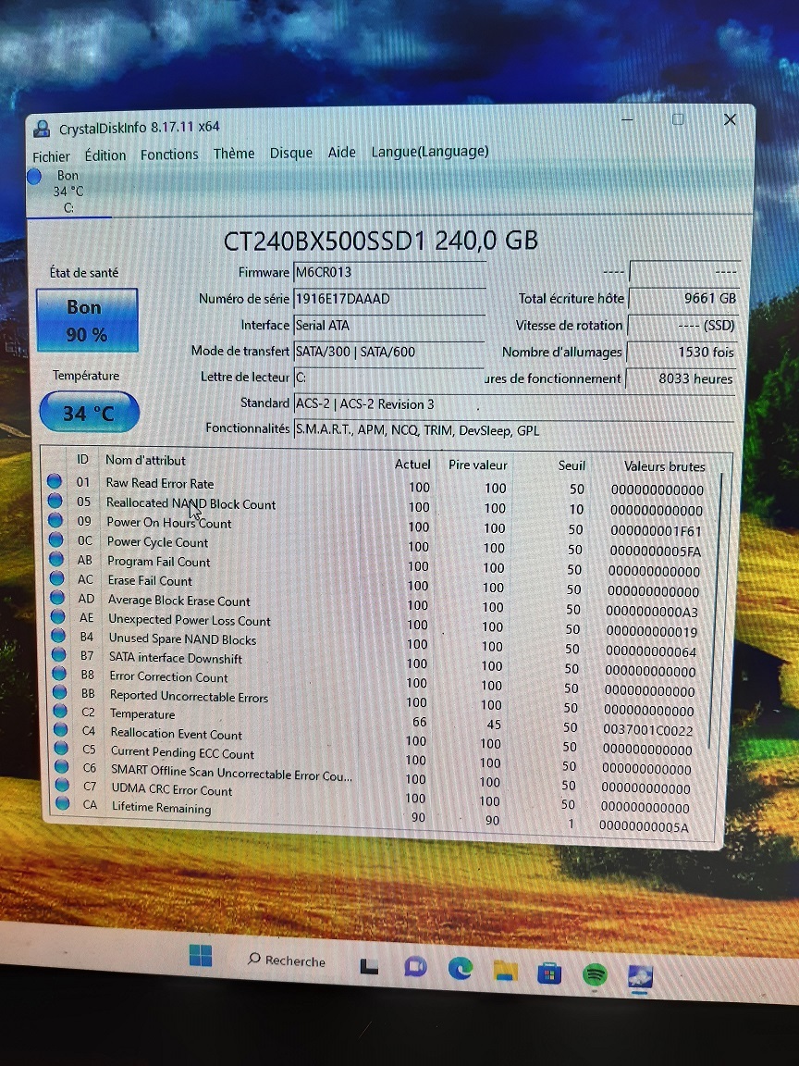Image resolution: width=799 pixels, height=1066 pixels.
Task: Click the attribute table vertical scrollbar
Action: pos(717,612)
